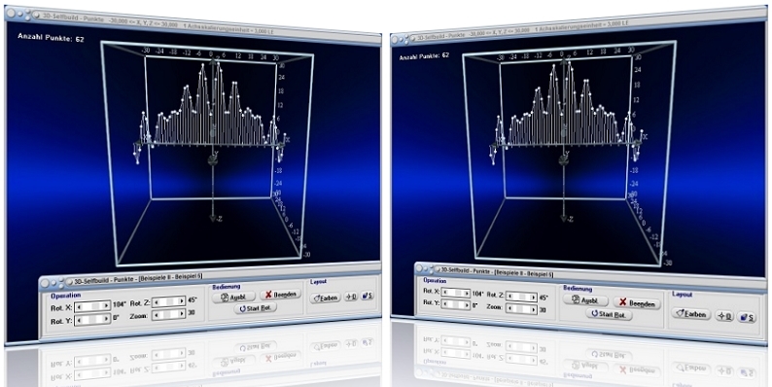The height and width of the screenshot is (387, 772).
Task: Click left control panel title 'Beispiele II - Beispiel 5'
Action: tap(170, 278)
